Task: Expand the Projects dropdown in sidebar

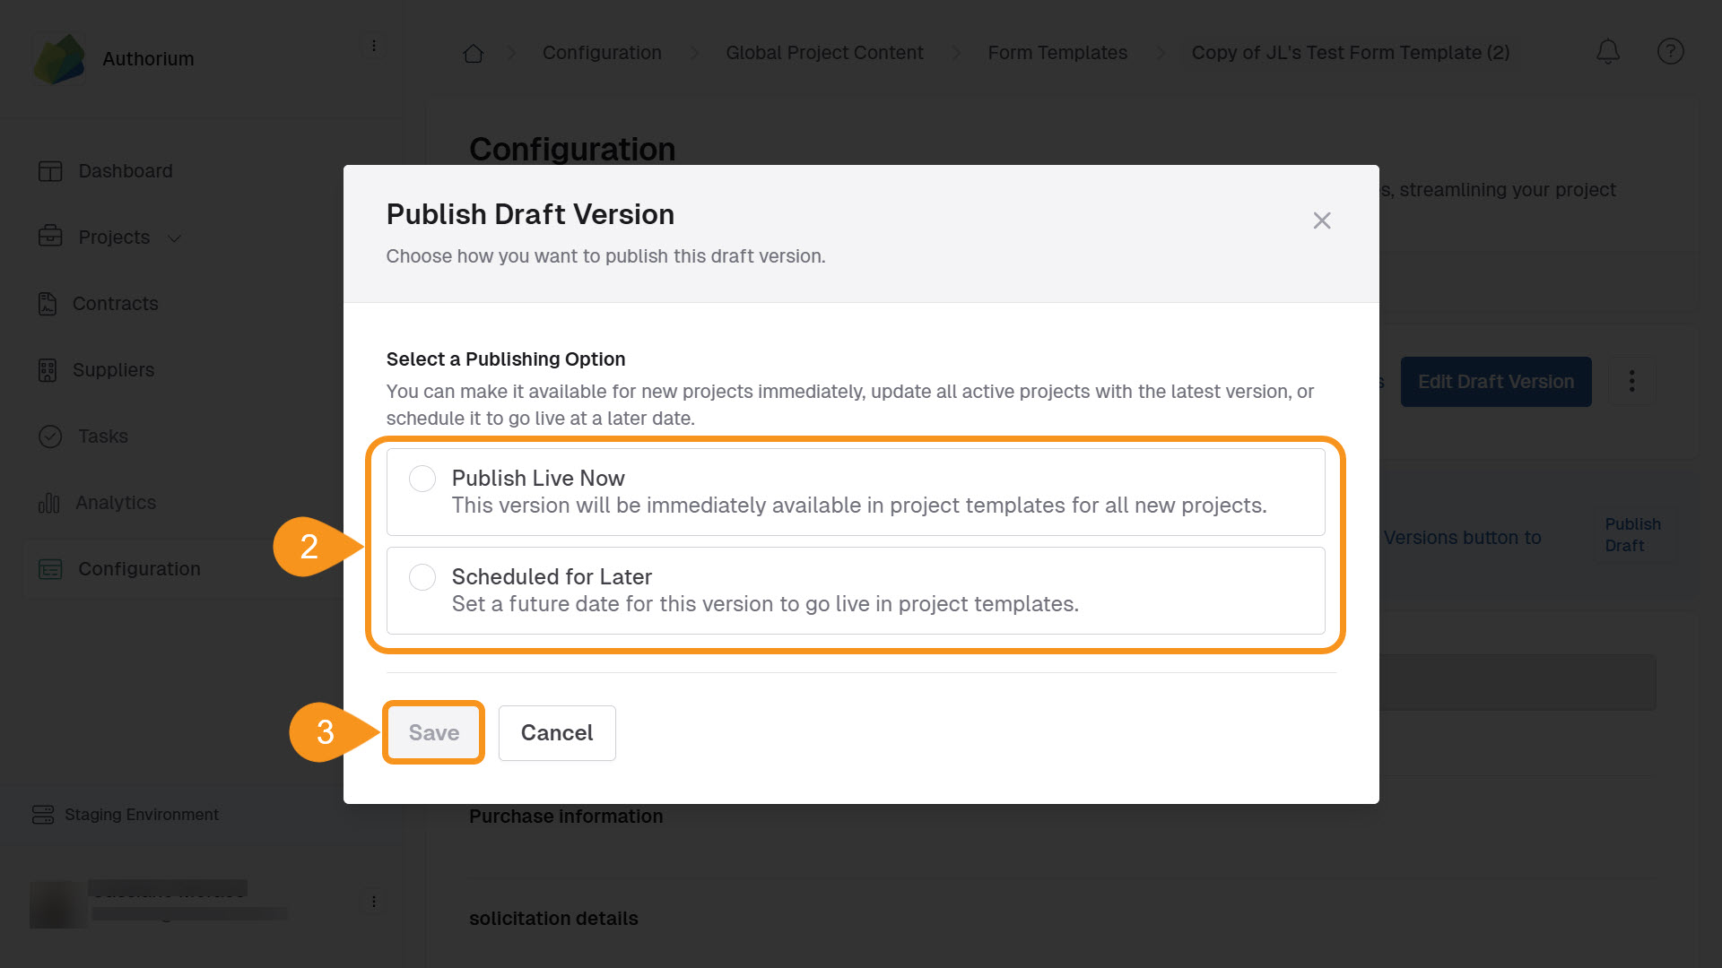Action: 173,238
